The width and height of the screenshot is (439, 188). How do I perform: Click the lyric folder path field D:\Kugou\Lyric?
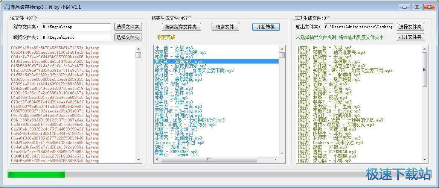click(x=76, y=37)
